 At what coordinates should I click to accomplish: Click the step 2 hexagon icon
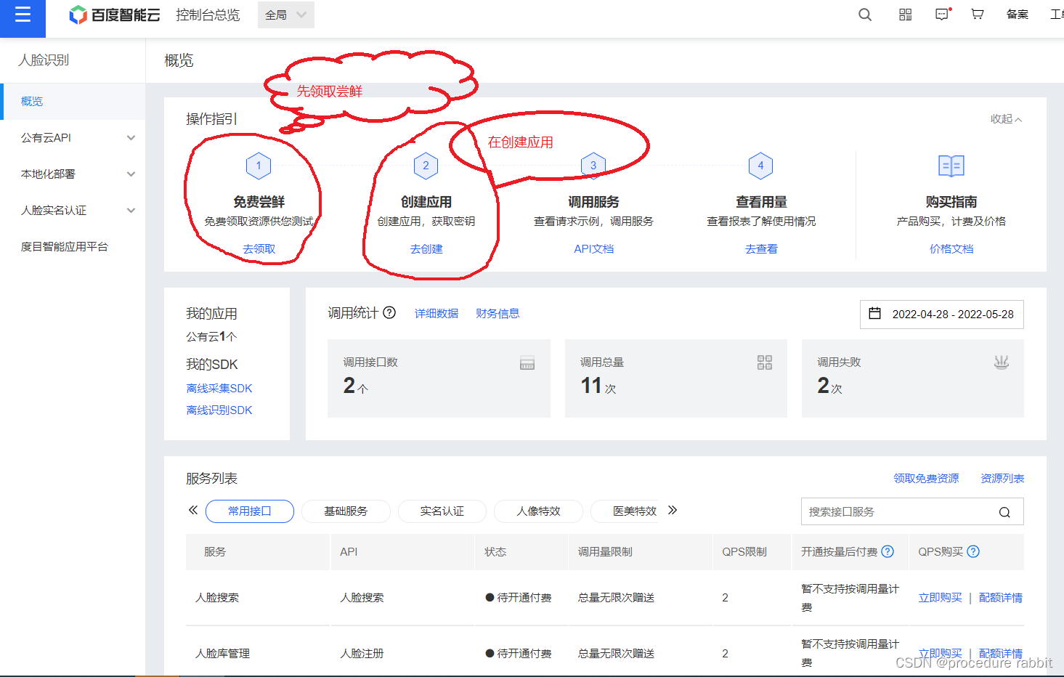pos(426,166)
